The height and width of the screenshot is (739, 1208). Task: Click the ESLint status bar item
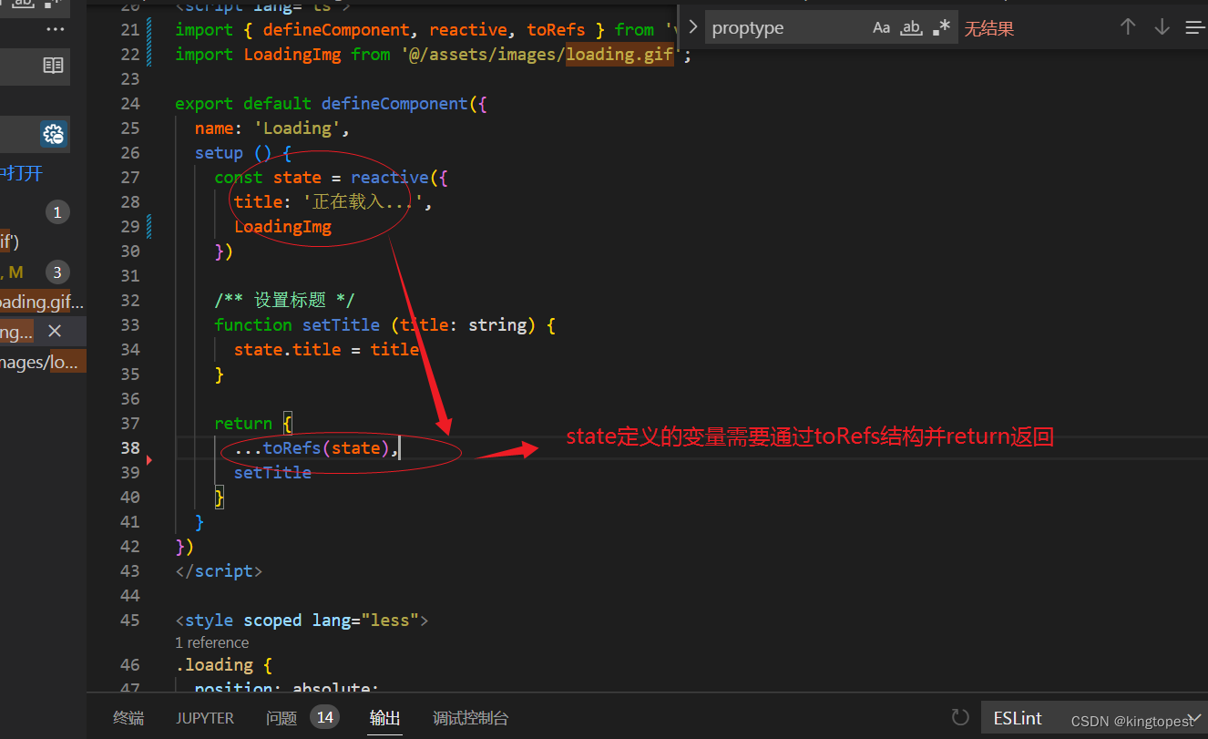pyautogui.click(x=1017, y=717)
